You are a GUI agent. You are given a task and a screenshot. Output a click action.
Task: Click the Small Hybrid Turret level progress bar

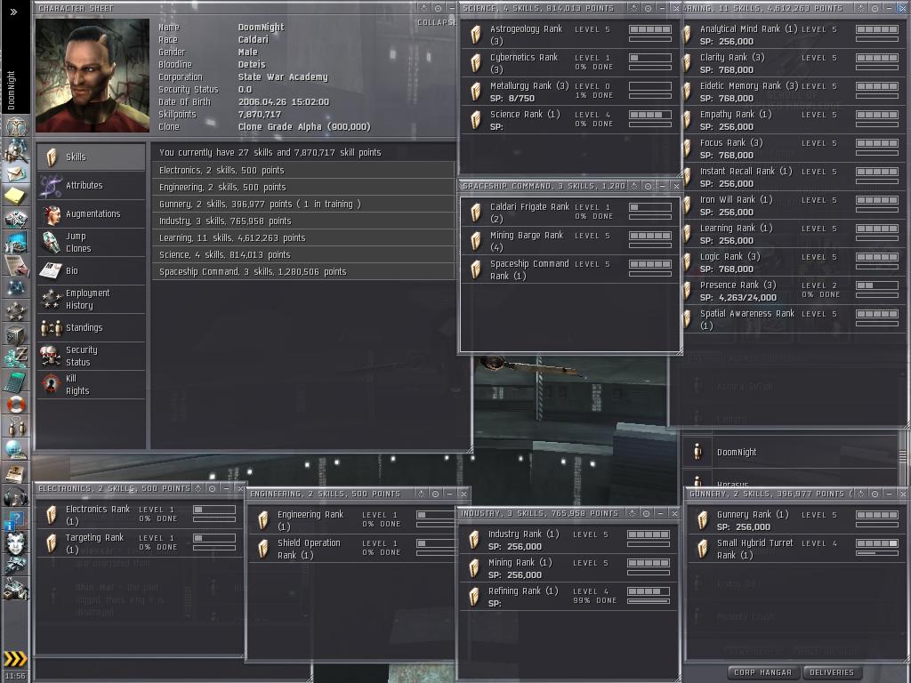point(877,543)
